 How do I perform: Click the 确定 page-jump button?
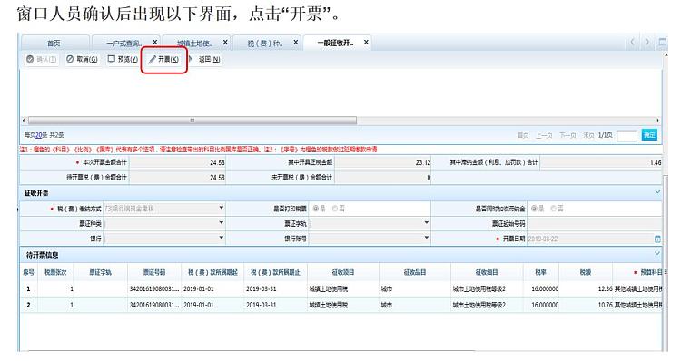[x=649, y=135]
